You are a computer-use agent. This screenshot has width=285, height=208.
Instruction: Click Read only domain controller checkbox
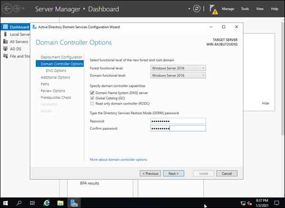92,104
